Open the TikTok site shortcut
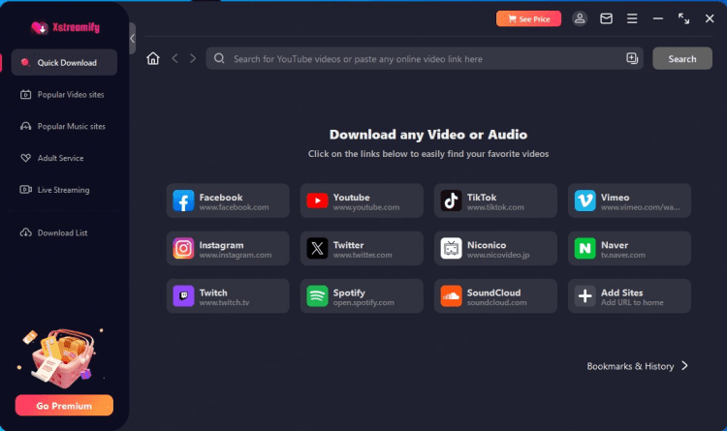Screen dimensions: 727x431 tap(494, 200)
